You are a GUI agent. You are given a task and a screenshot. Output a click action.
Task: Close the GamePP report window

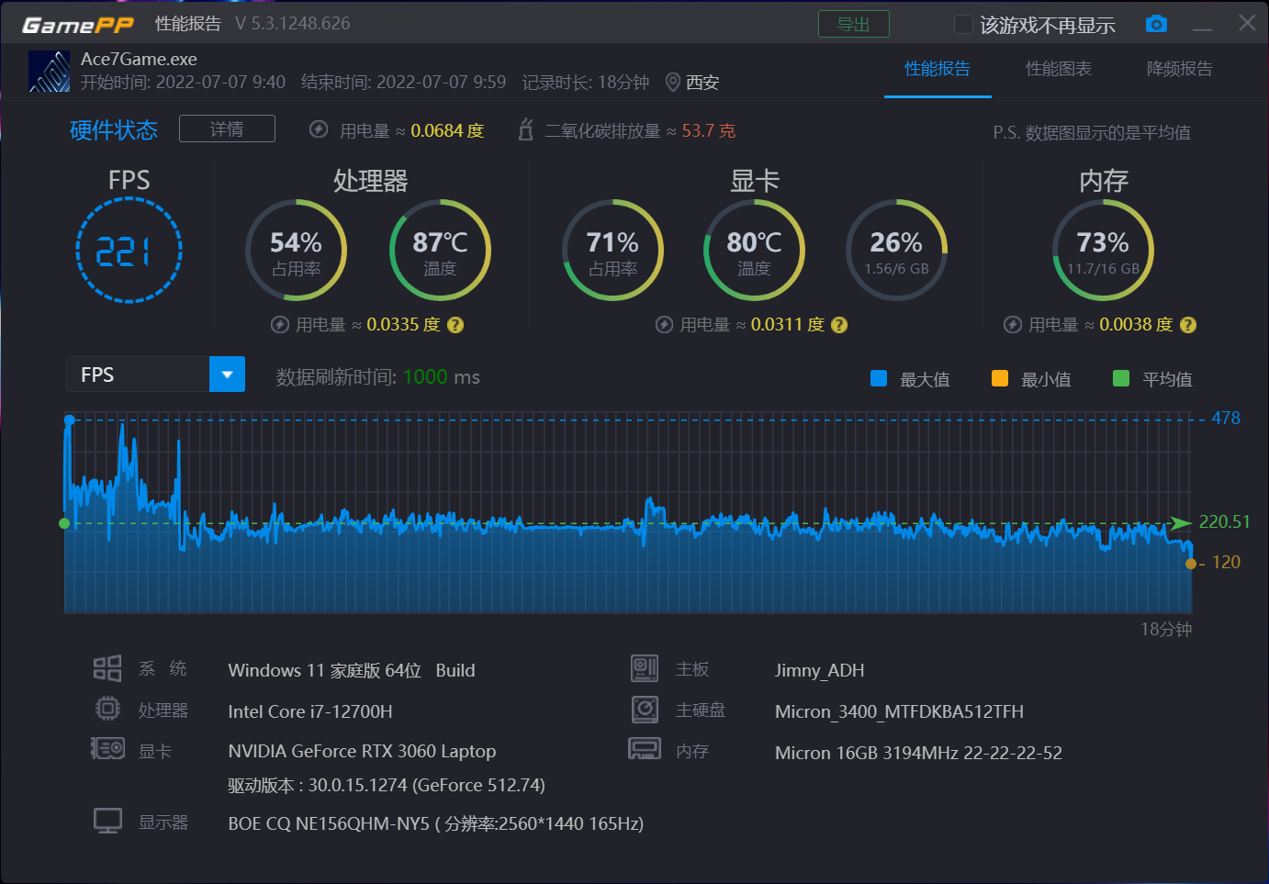click(x=1247, y=23)
